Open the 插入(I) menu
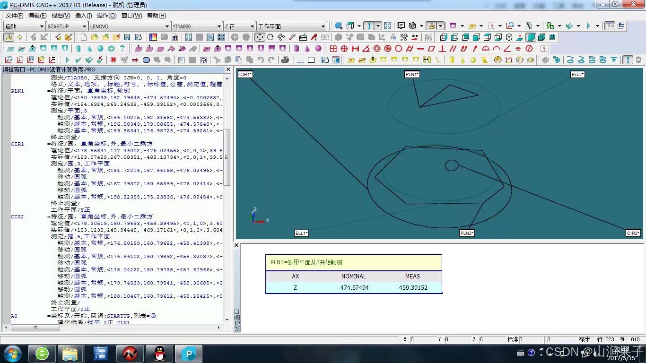This screenshot has width=646, height=363. click(83, 16)
